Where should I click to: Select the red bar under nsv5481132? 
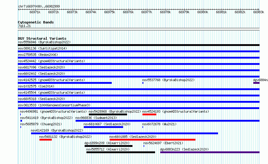[45, 140]
